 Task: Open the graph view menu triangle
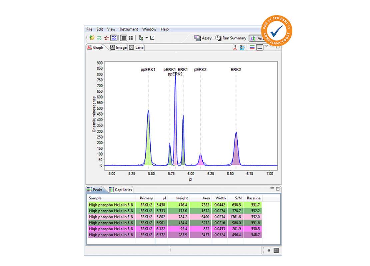pos(266,46)
